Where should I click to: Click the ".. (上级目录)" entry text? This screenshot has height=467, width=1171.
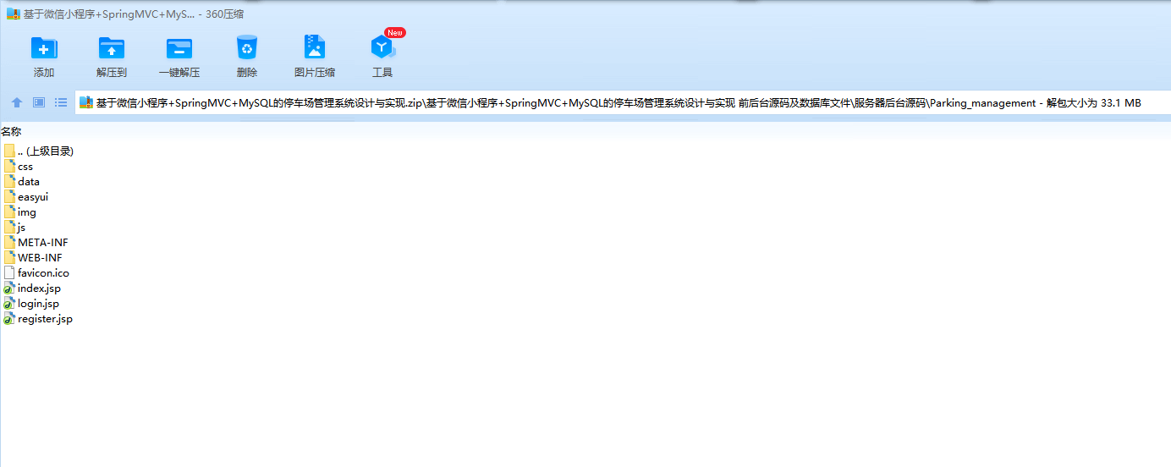46,151
